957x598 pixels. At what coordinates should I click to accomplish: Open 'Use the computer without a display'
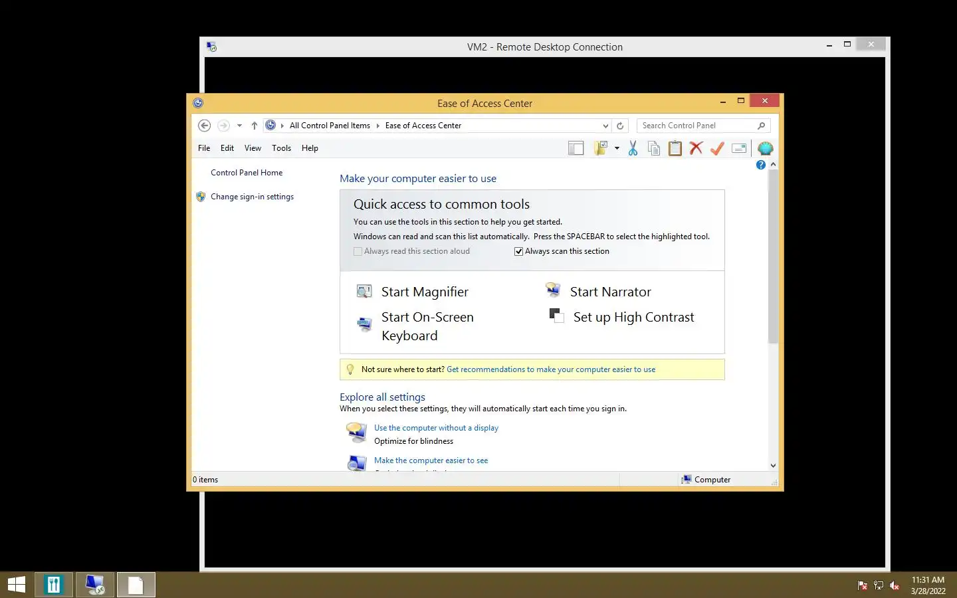point(436,428)
